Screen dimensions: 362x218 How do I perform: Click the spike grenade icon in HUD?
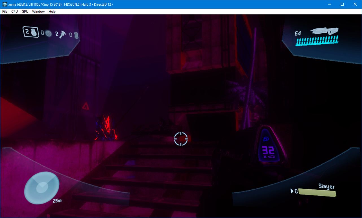click(62, 34)
